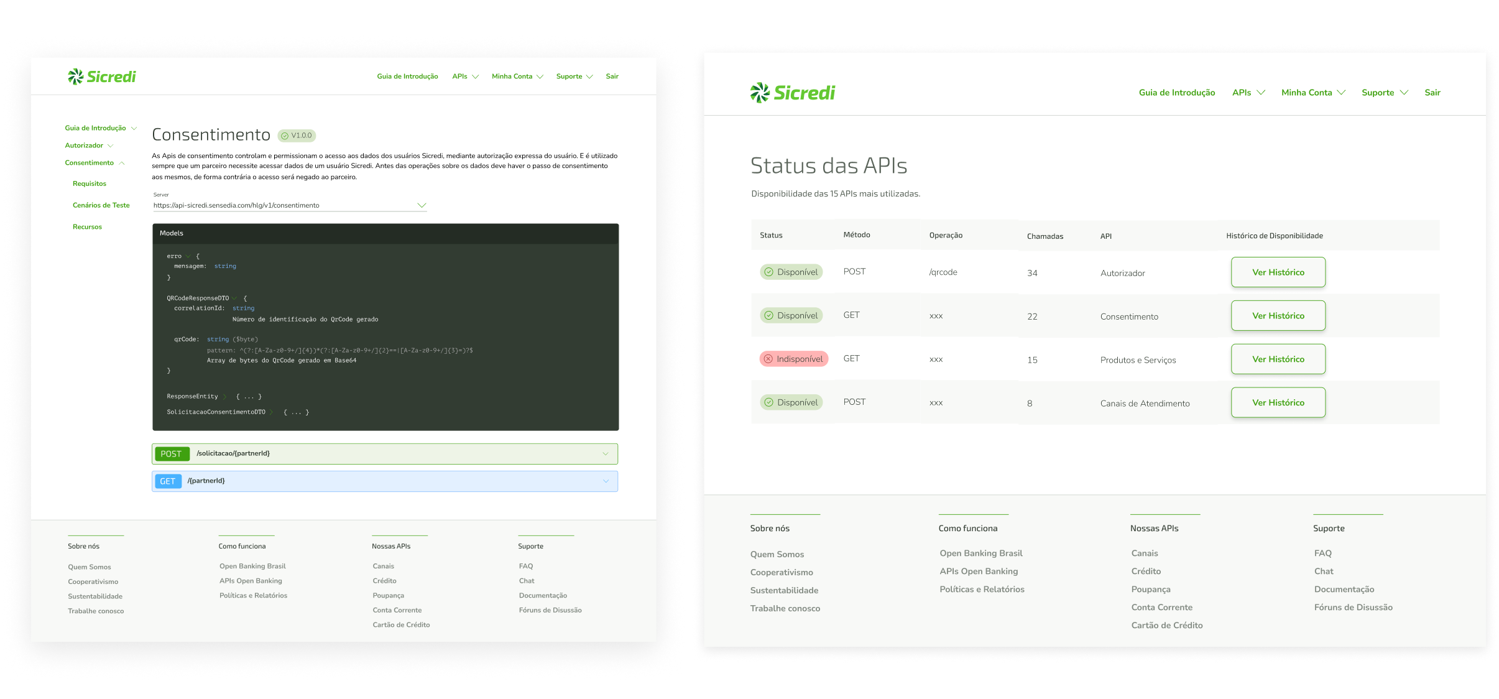1499x699 pixels.
Task: Open Guia de Introdução in the Status das APIs header
Action: 1177,93
